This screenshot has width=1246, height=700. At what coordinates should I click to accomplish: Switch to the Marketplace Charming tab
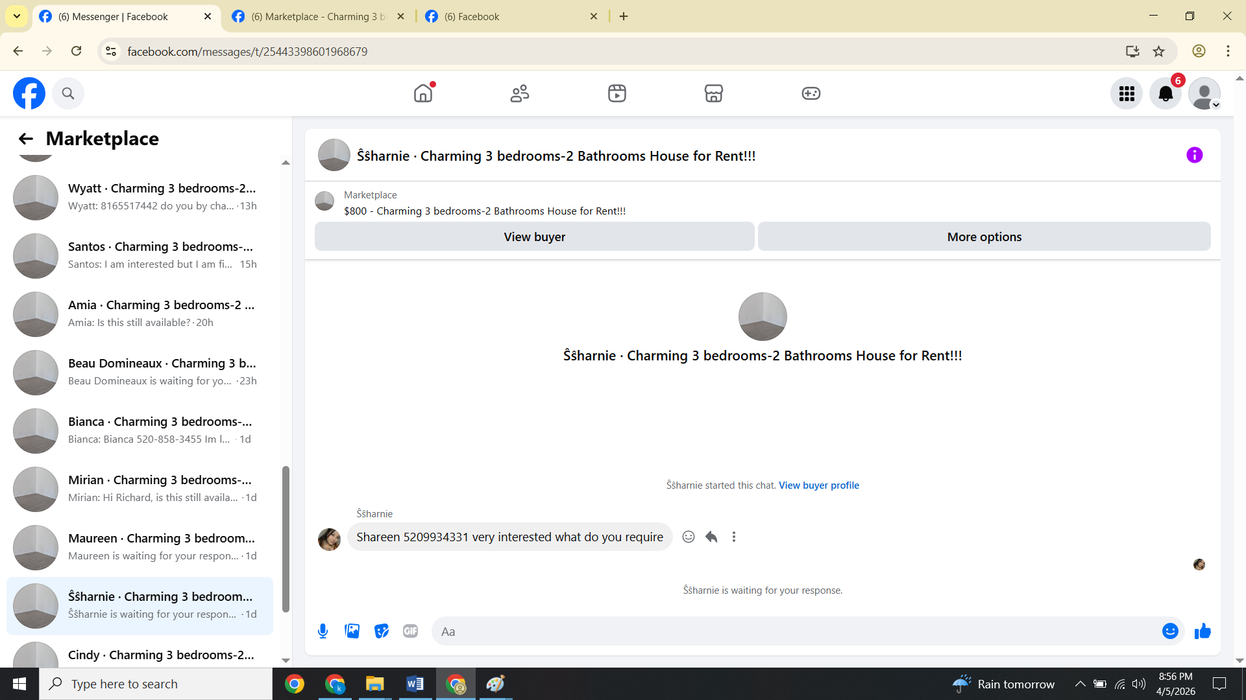pyautogui.click(x=318, y=16)
